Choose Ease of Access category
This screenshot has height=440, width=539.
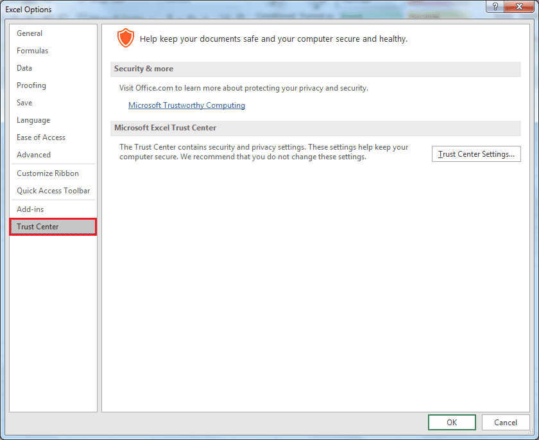click(x=53, y=137)
